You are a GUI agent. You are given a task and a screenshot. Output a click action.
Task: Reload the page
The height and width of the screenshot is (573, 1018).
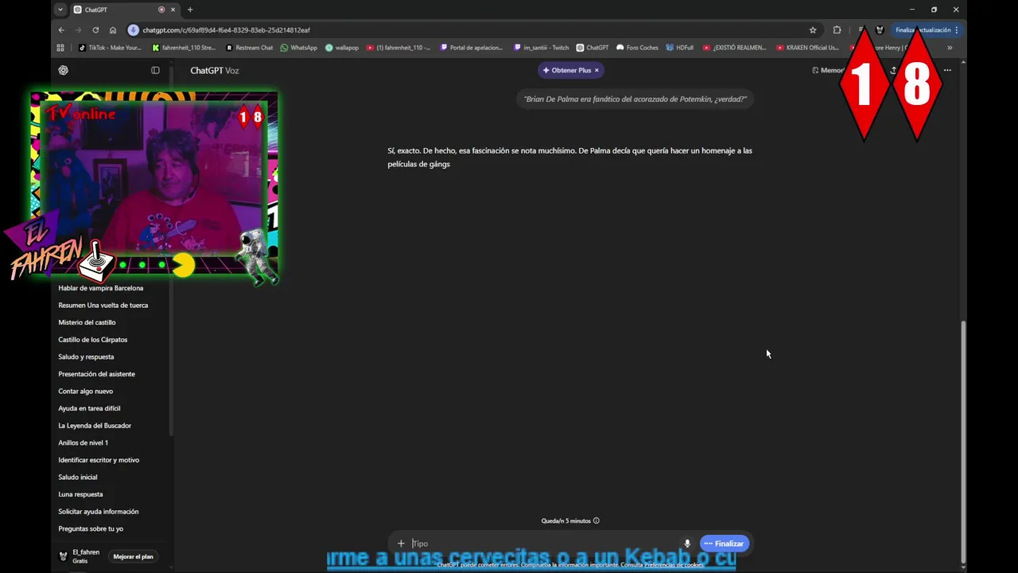(x=95, y=30)
